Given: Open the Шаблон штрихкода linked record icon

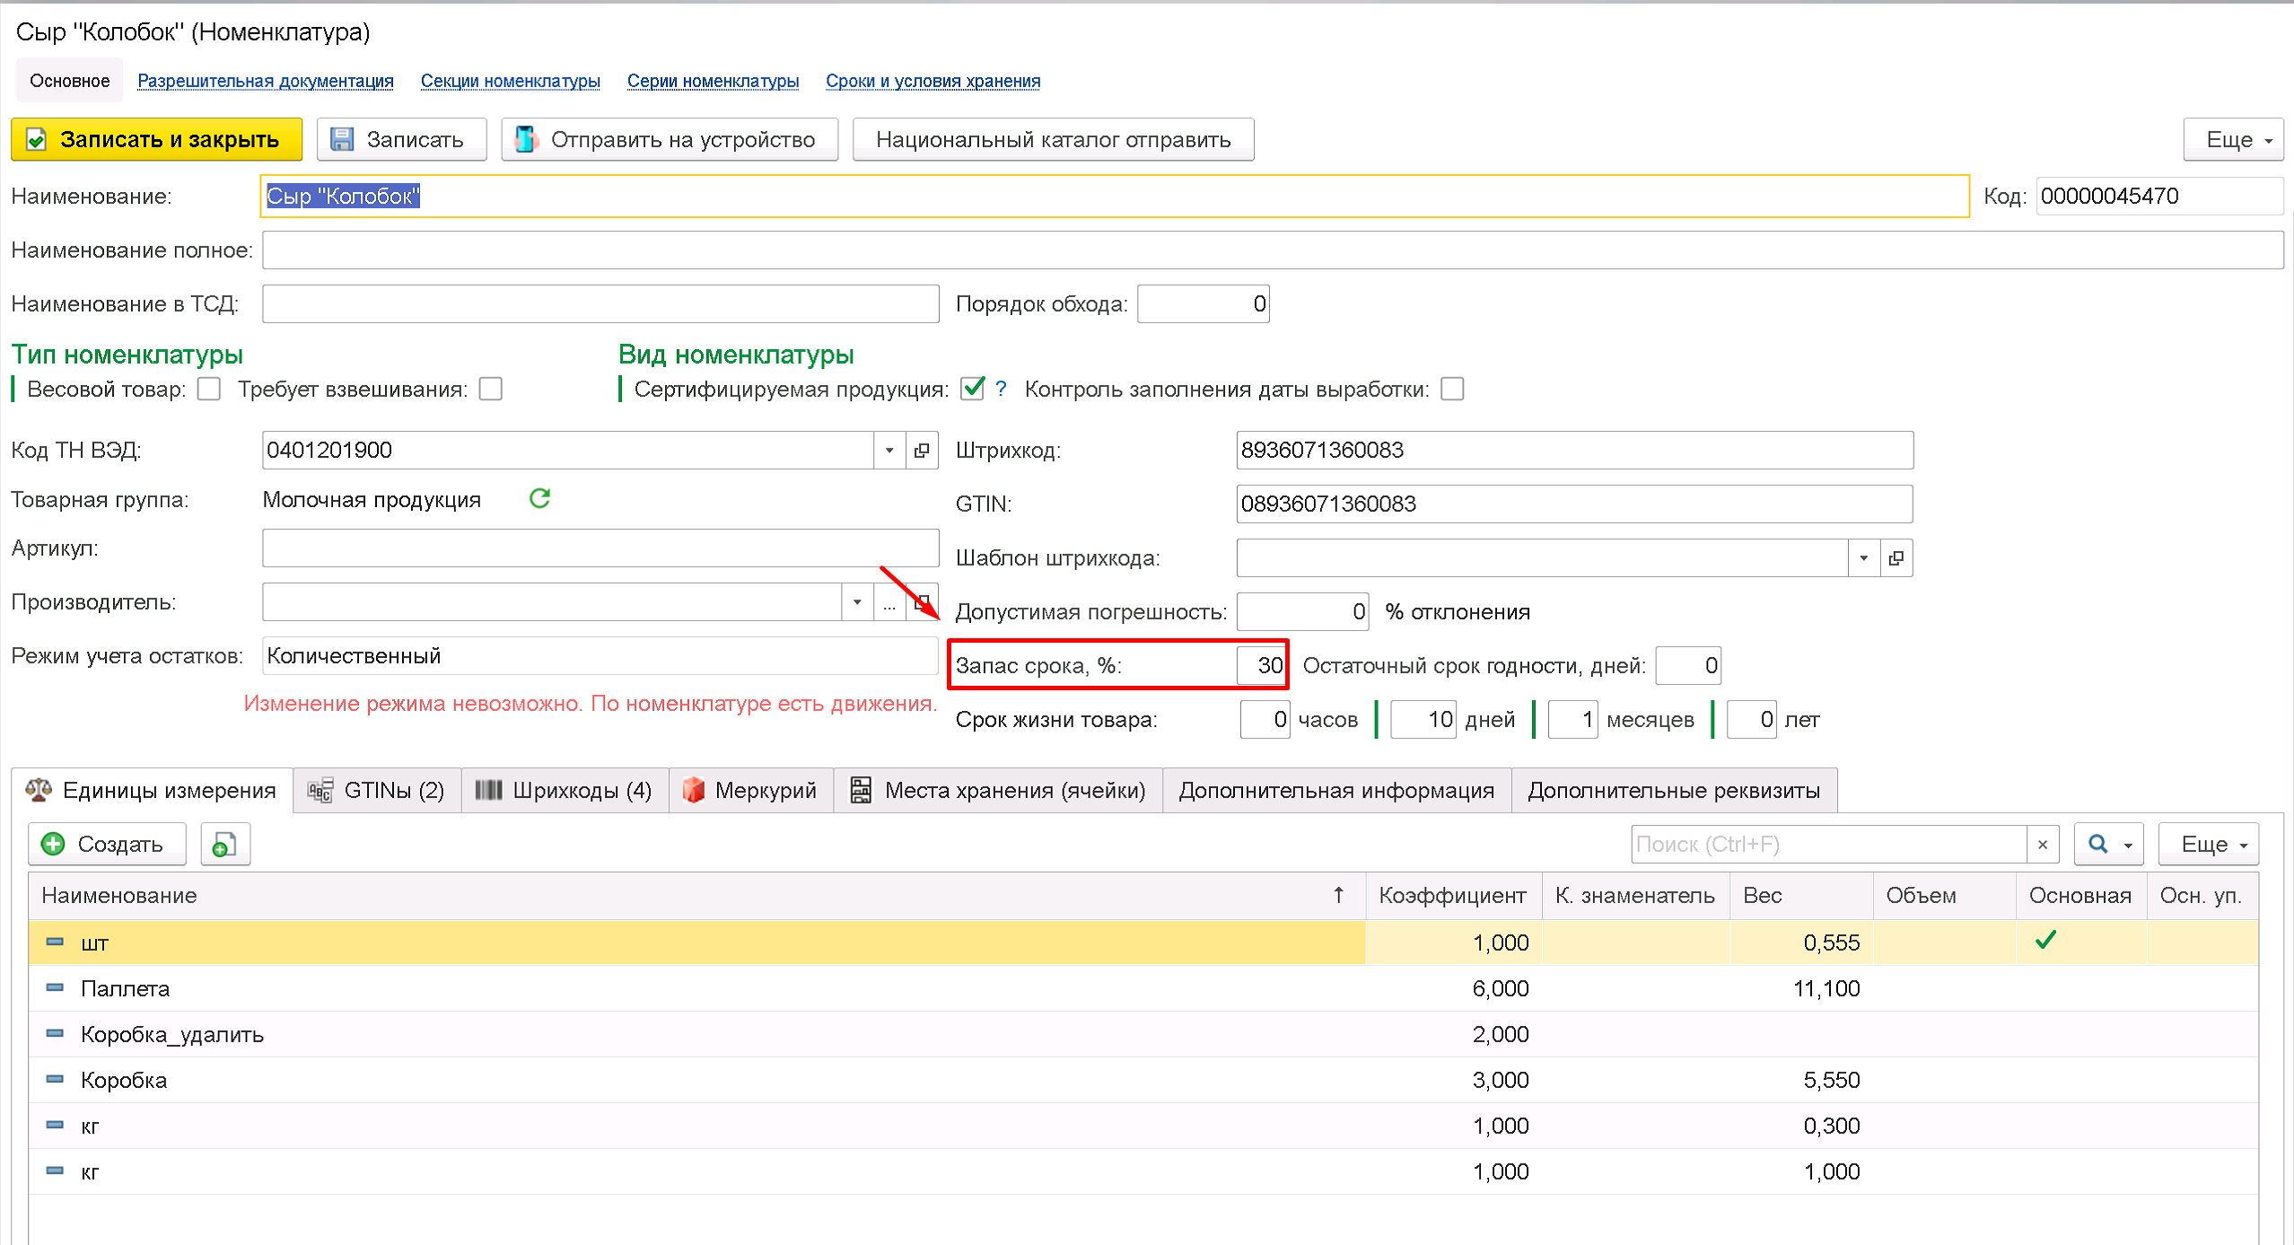Looking at the screenshot, I should [x=1896, y=558].
